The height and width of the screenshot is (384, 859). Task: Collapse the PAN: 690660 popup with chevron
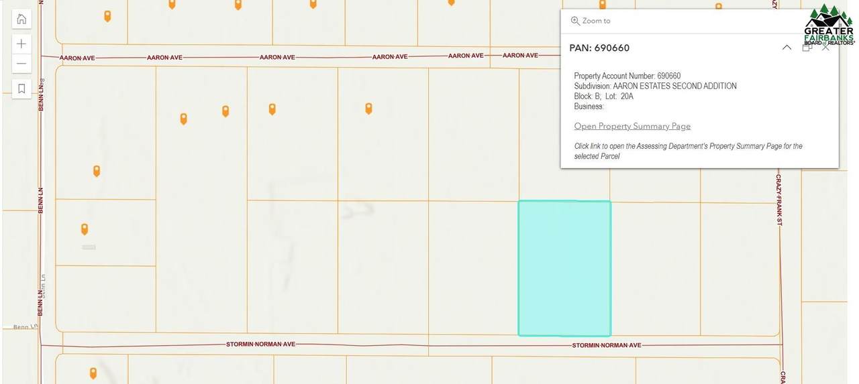(787, 48)
